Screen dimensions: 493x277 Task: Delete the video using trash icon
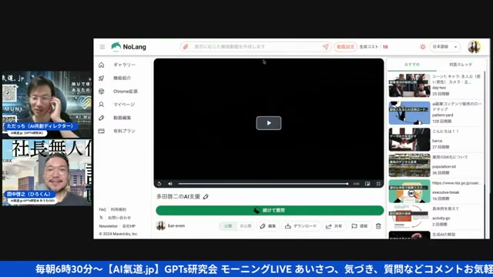[x=378, y=226]
